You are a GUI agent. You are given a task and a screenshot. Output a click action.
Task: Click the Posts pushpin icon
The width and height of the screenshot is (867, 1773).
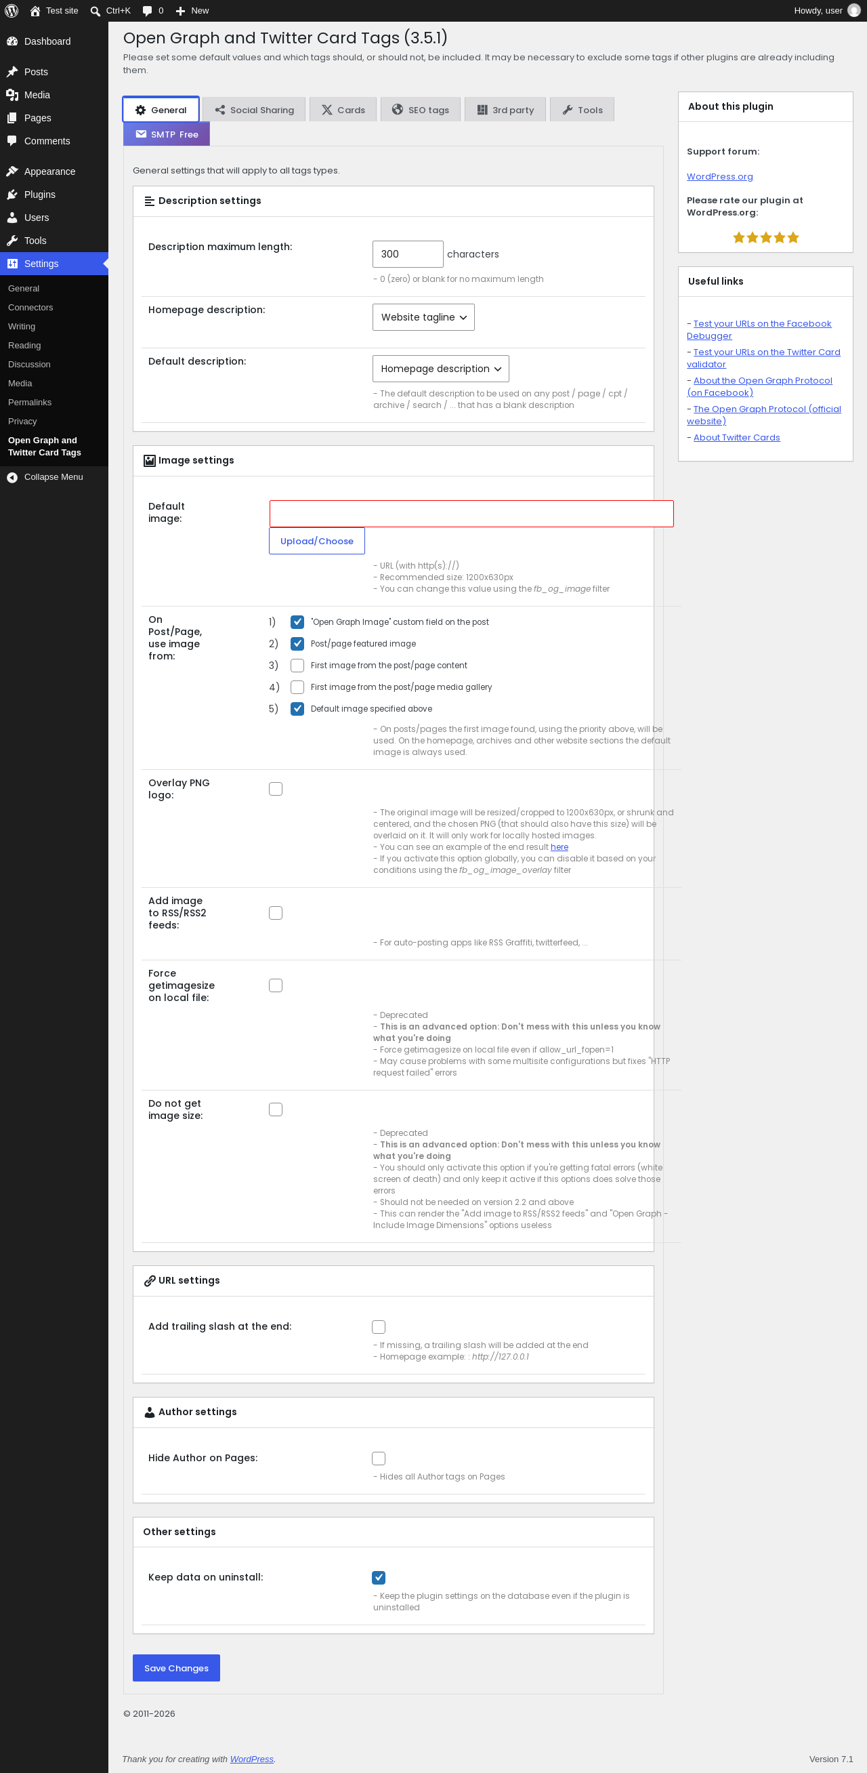coord(12,72)
